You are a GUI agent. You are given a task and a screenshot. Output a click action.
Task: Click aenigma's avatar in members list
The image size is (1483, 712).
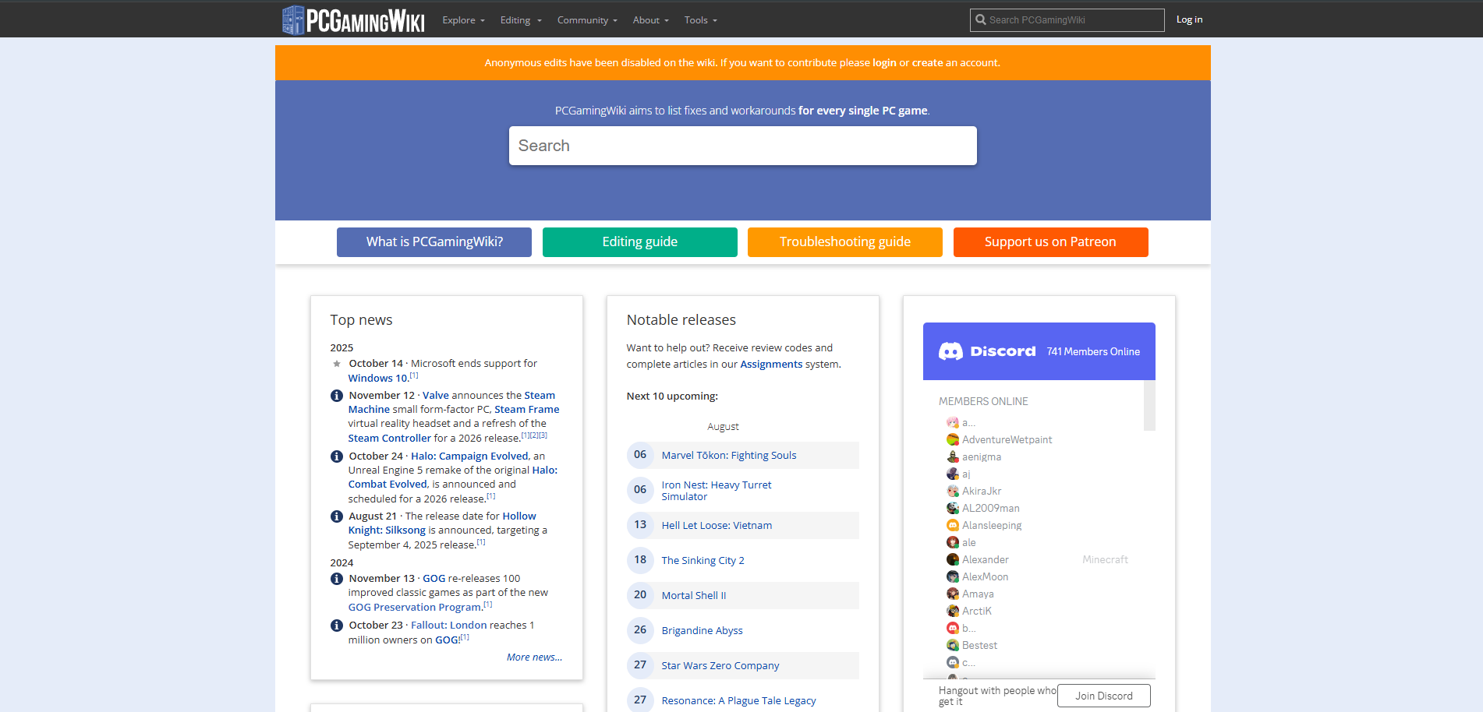pos(953,457)
